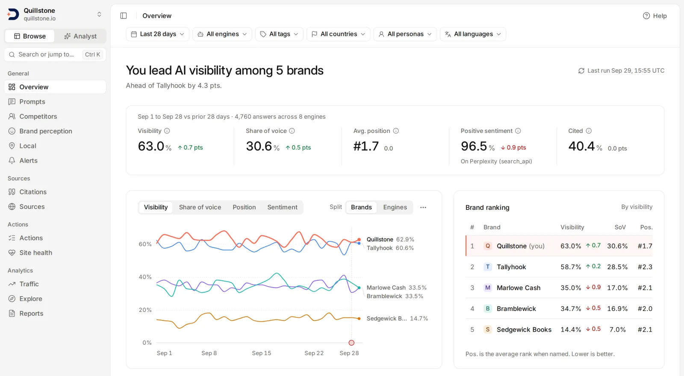Image resolution: width=684 pixels, height=376 pixels.
Task: Open the All engines filter
Action: (222, 34)
